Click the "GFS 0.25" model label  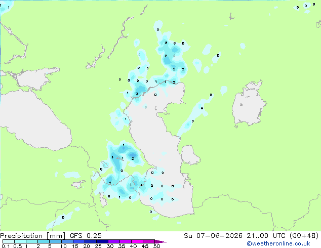tap(86, 236)
